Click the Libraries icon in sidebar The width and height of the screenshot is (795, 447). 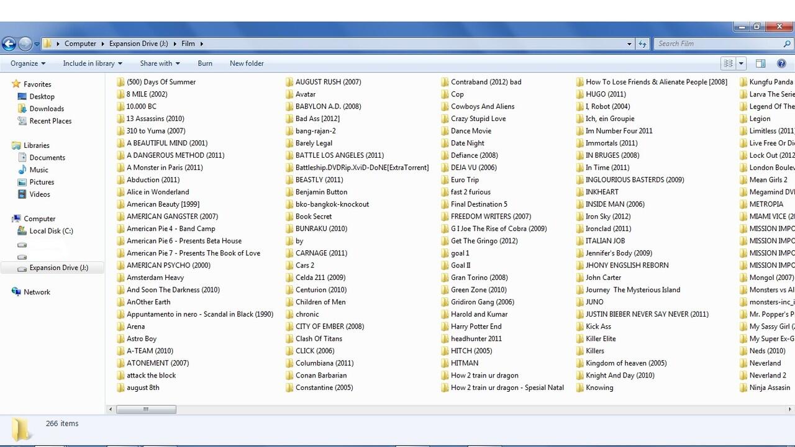click(x=16, y=145)
